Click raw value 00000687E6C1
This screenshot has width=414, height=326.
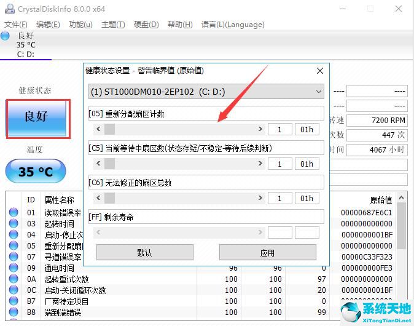click(367, 213)
